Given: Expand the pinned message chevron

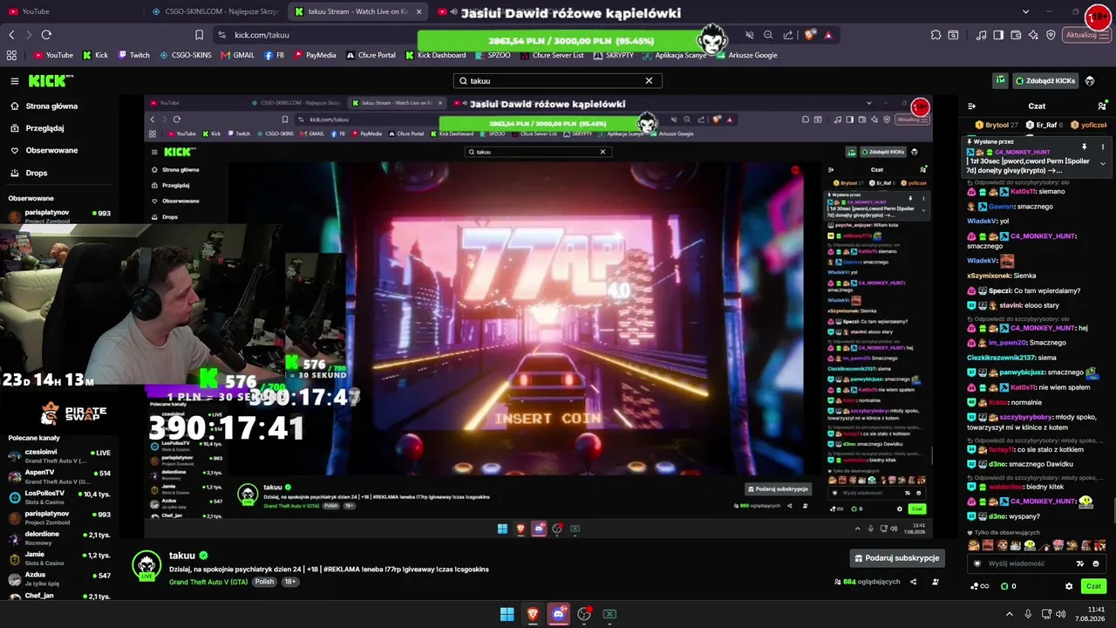Looking at the screenshot, I should point(1103,163).
